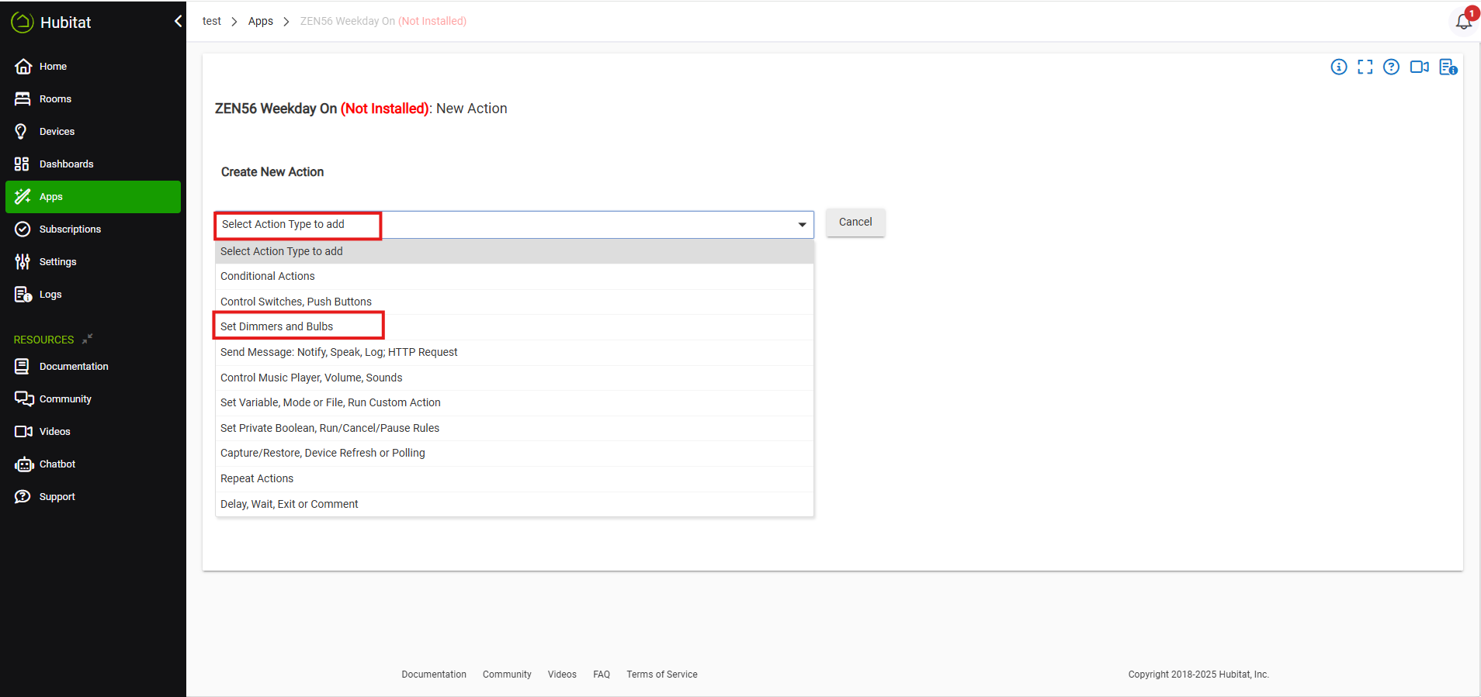Click the help question mark icon
This screenshot has width=1481, height=697.
1392,67
